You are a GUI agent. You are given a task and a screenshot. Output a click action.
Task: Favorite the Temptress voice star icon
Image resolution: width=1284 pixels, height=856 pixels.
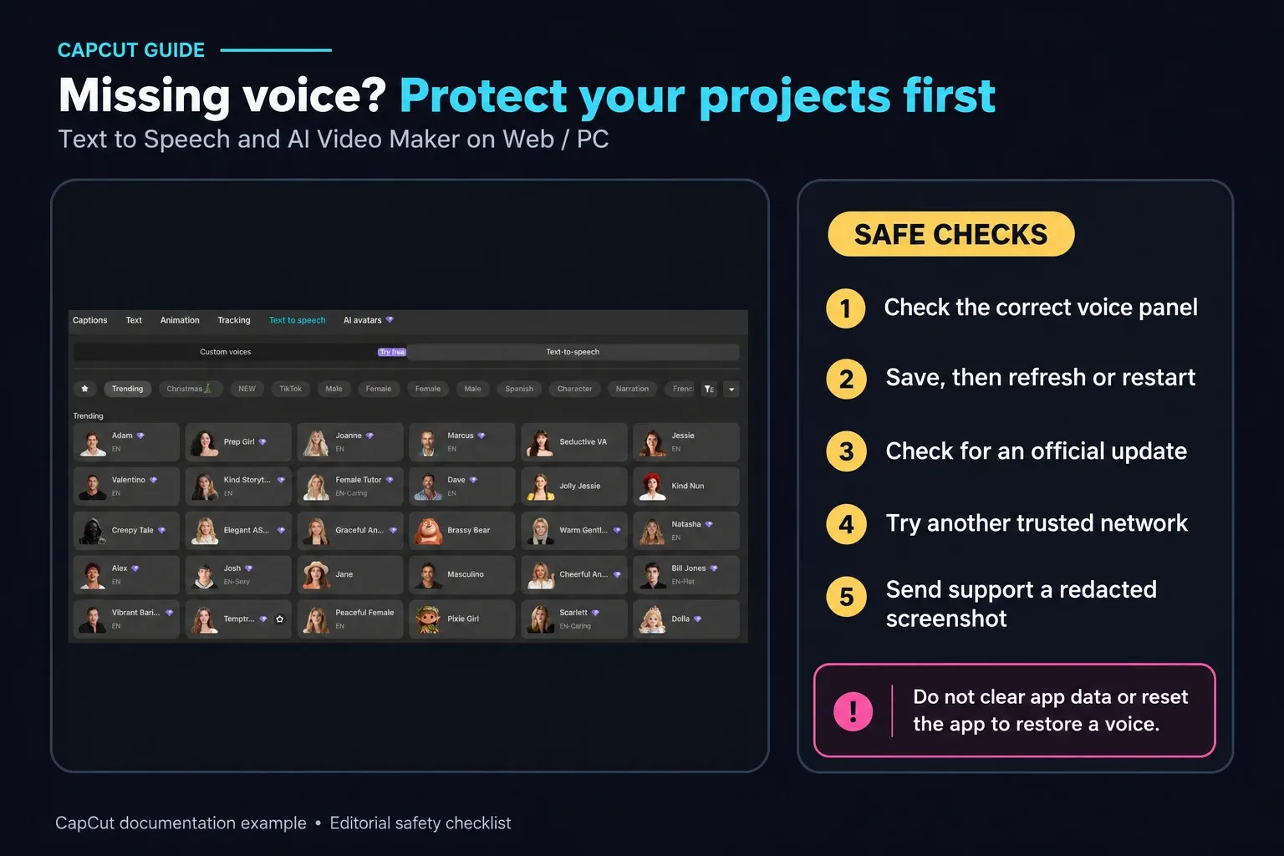pyautogui.click(x=279, y=619)
